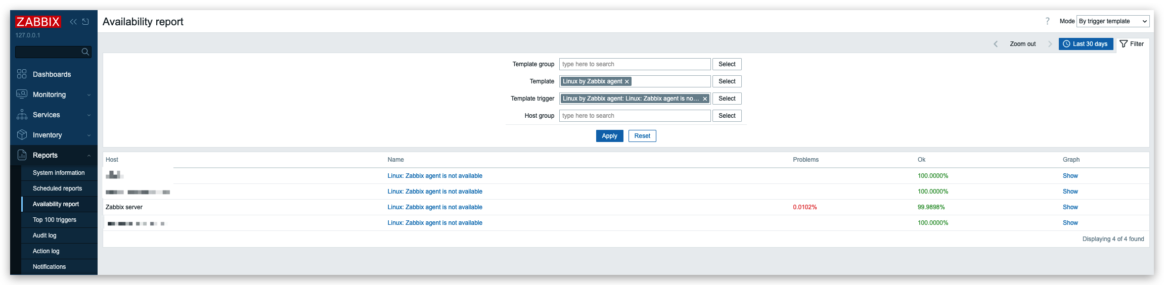
Task: Open trigger link in Zabbix server row
Action: (435, 207)
